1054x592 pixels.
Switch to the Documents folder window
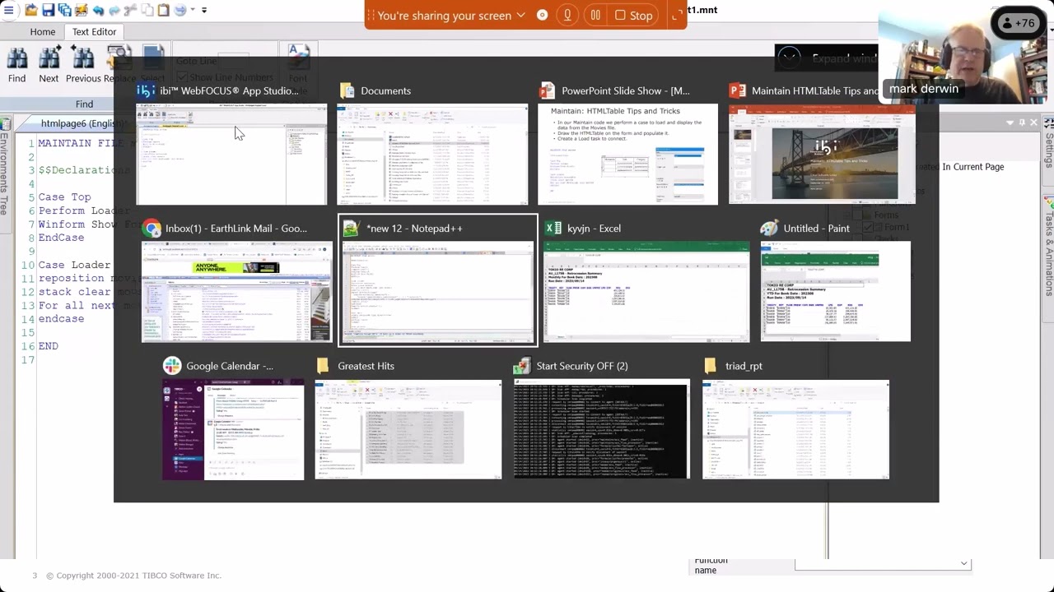point(432,144)
